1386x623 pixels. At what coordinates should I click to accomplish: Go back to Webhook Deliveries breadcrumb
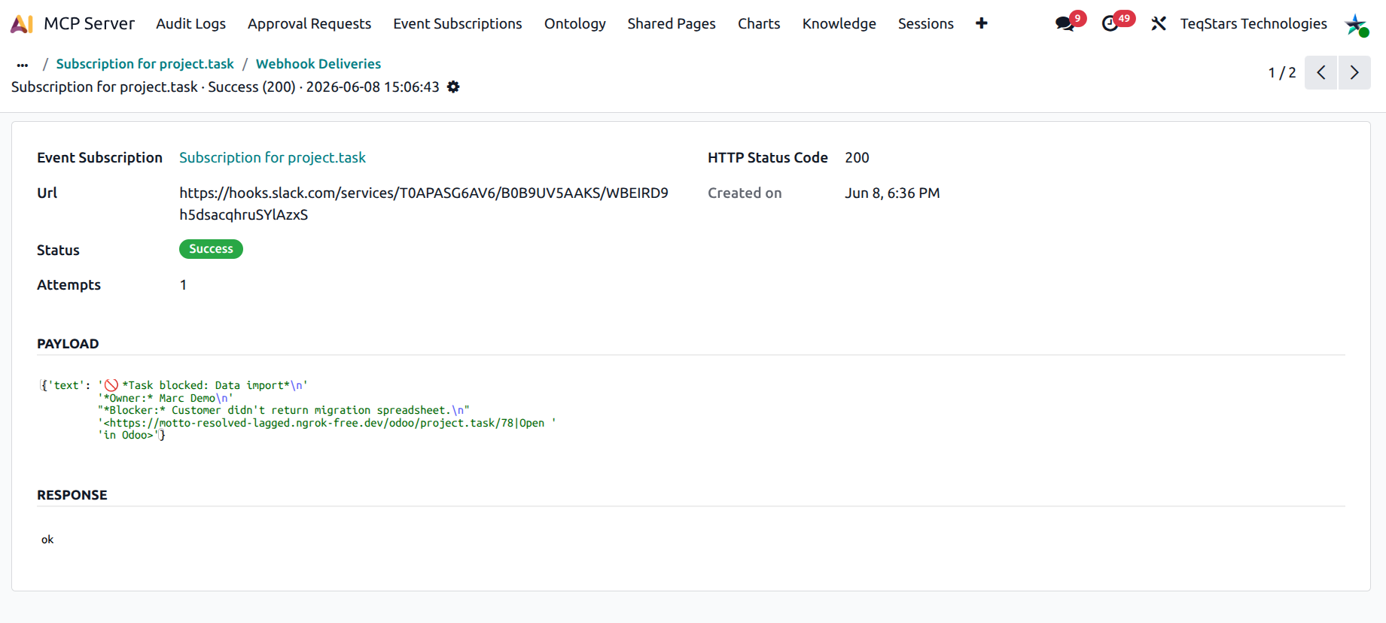318,64
